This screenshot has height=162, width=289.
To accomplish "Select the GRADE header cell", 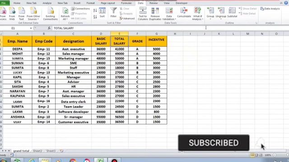I will tap(137, 41).
